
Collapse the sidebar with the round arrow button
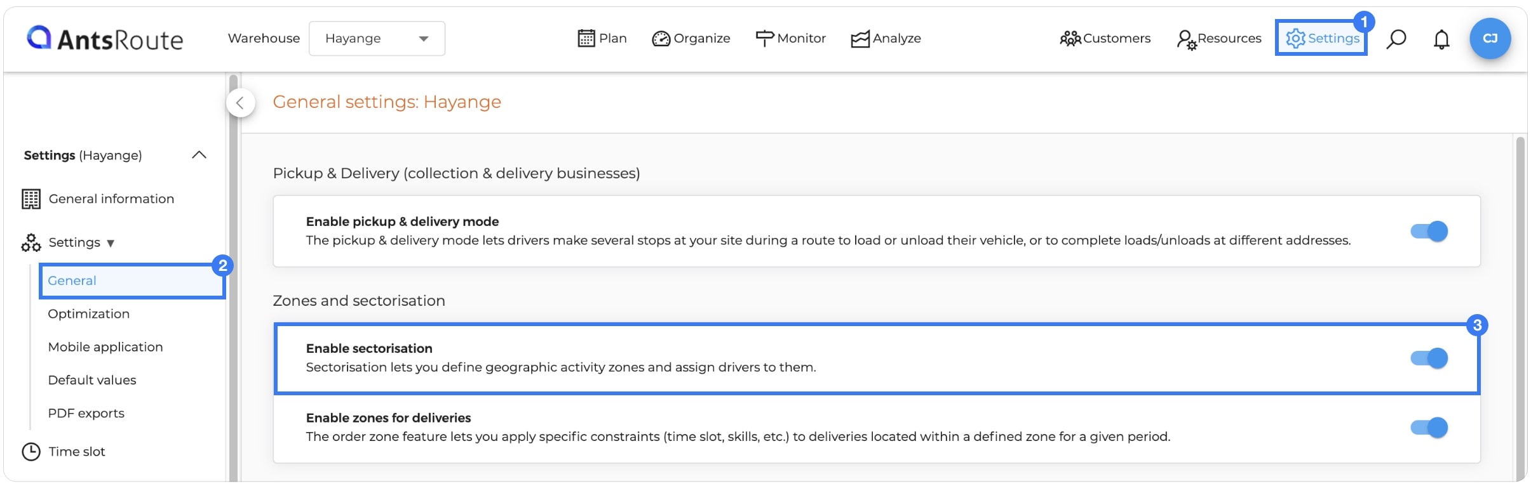click(241, 103)
